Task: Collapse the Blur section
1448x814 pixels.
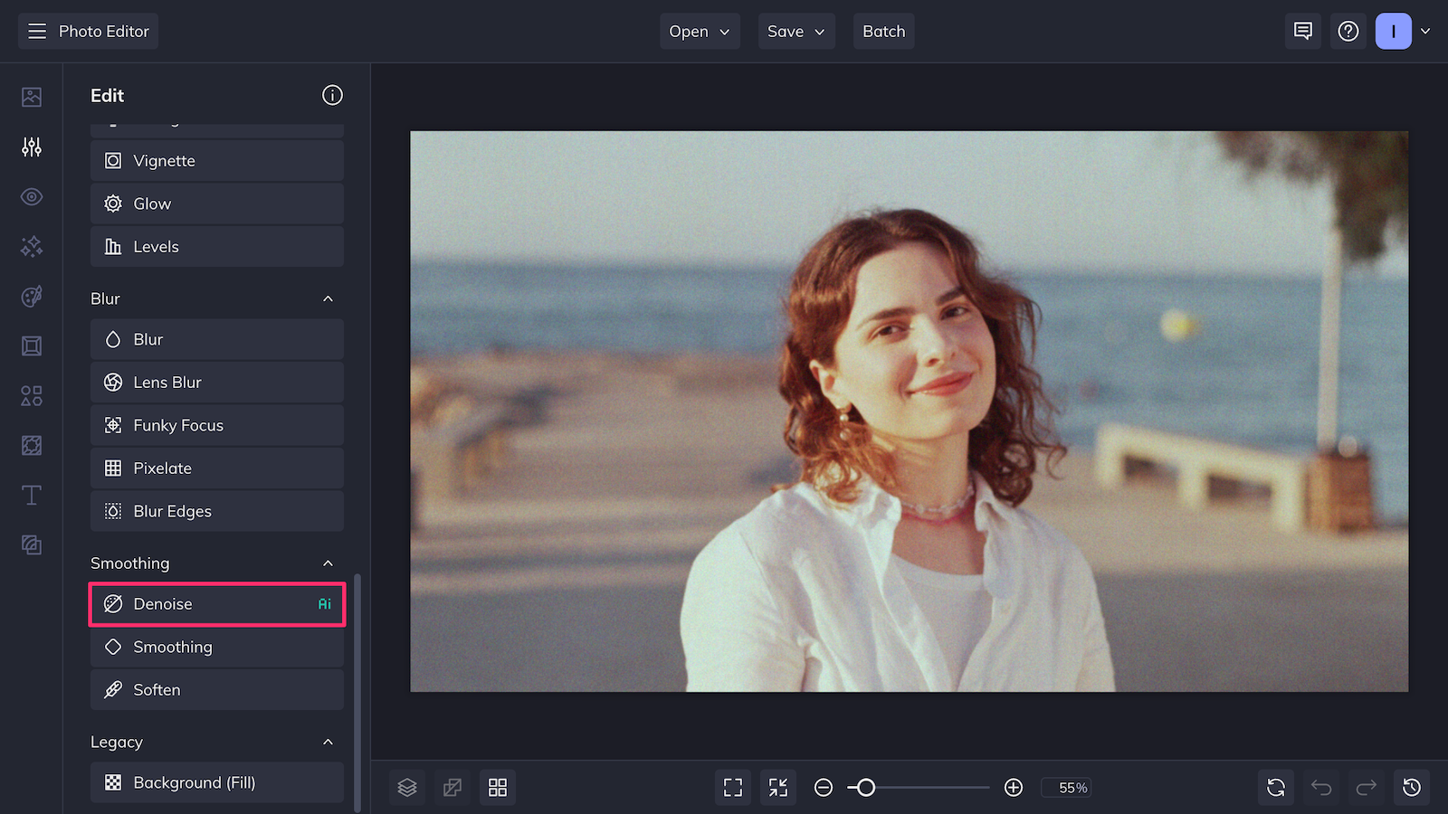Action: (x=328, y=298)
